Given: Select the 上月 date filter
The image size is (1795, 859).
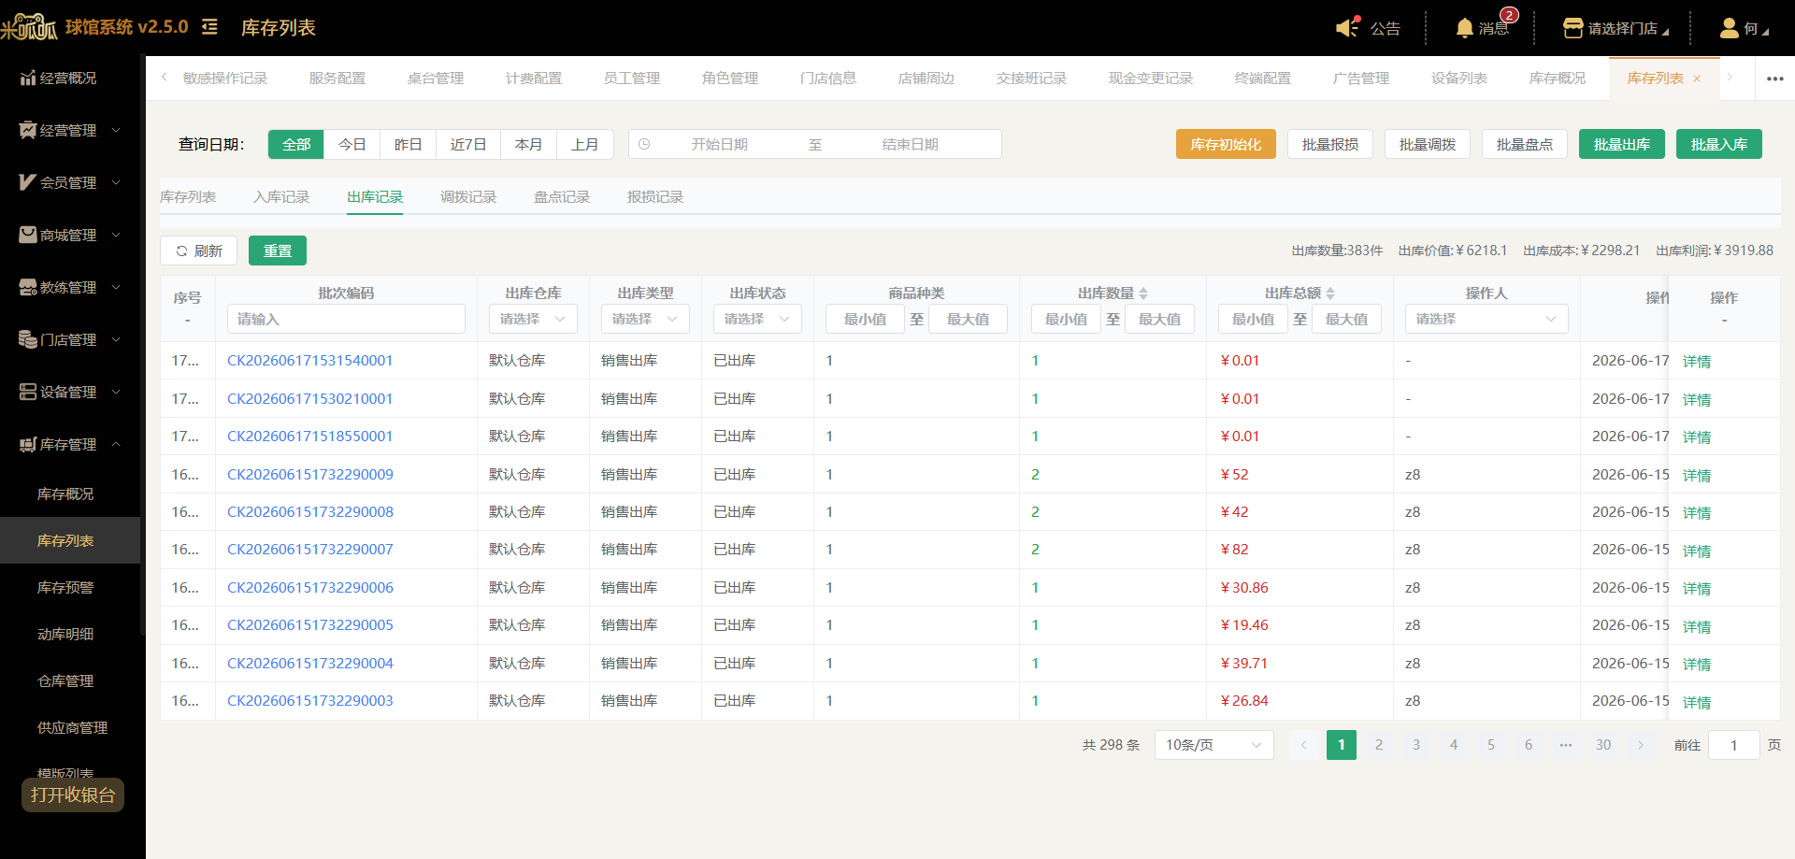Looking at the screenshot, I should tap(585, 144).
